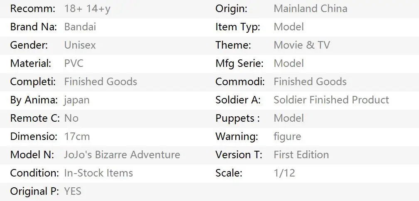Viewport: 419px width, 201px height.
Task: Click the "In-Stock Items" condition value
Action: 99,173
